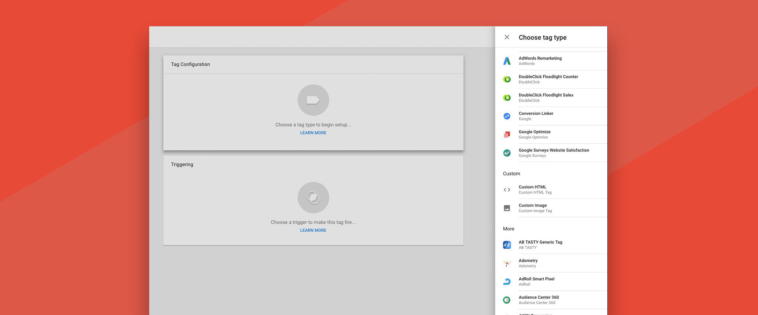The height and width of the screenshot is (315, 758).
Task: Click the Google Optimize red icon
Action: (x=507, y=134)
